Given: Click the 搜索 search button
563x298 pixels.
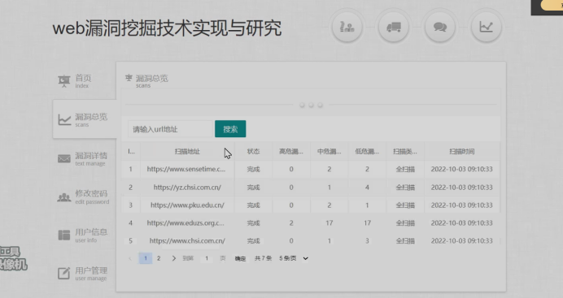Looking at the screenshot, I should pos(230,129).
